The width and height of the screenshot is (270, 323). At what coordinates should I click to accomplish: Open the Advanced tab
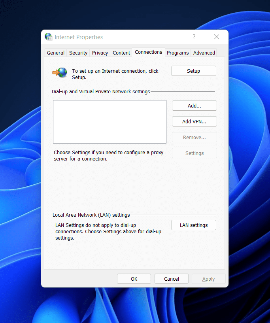(x=204, y=53)
